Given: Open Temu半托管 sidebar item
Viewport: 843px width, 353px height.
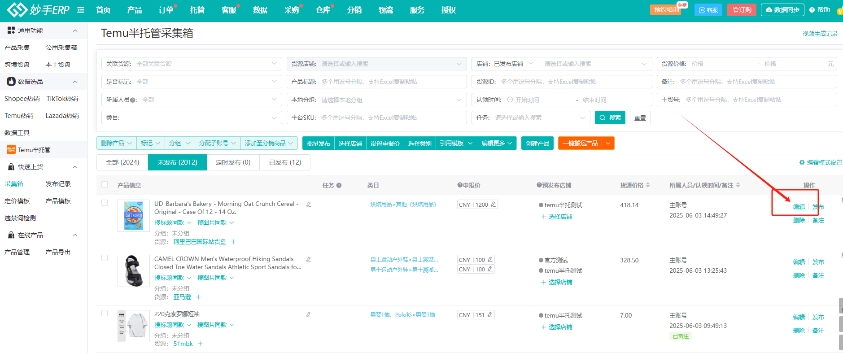Looking at the screenshot, I should 34,150.
